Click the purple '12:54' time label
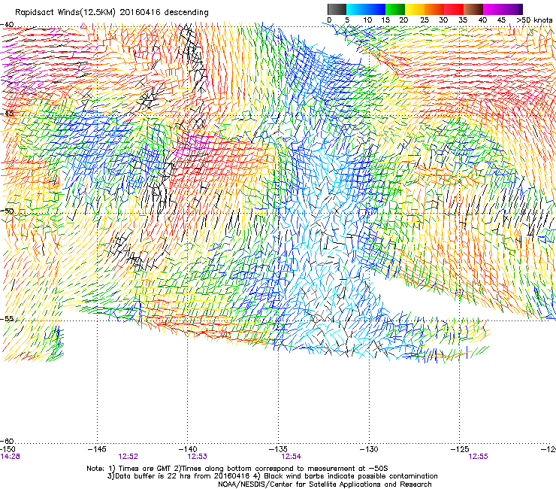Screen dimensions: 556x489 tap(291, 457)
